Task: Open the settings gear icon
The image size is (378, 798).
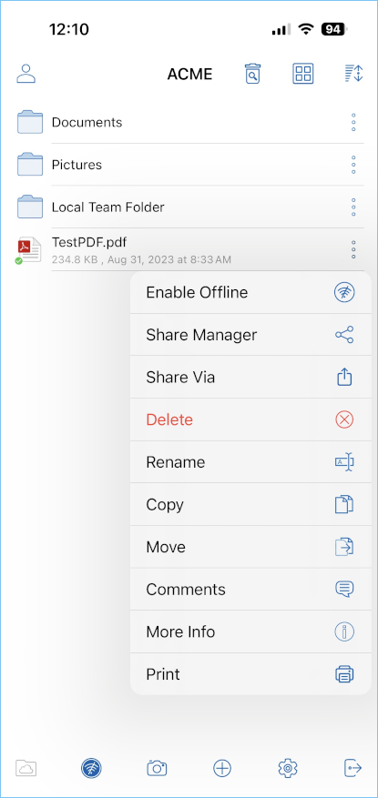Action: coord(288,767)
